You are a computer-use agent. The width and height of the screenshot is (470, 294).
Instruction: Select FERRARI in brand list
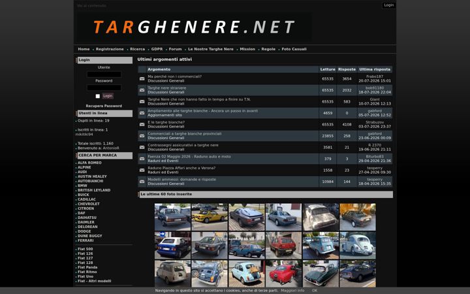tap(86, 240)
